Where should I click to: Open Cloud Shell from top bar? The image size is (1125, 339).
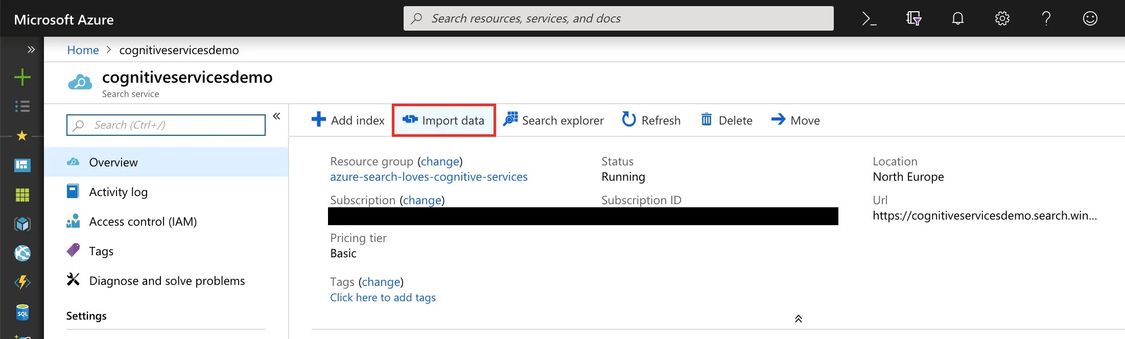coord(869,19)
